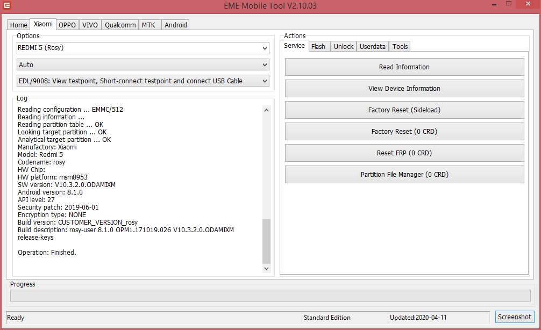
Task: Maximize the EME Mobile Tool window
Action: 509,3
